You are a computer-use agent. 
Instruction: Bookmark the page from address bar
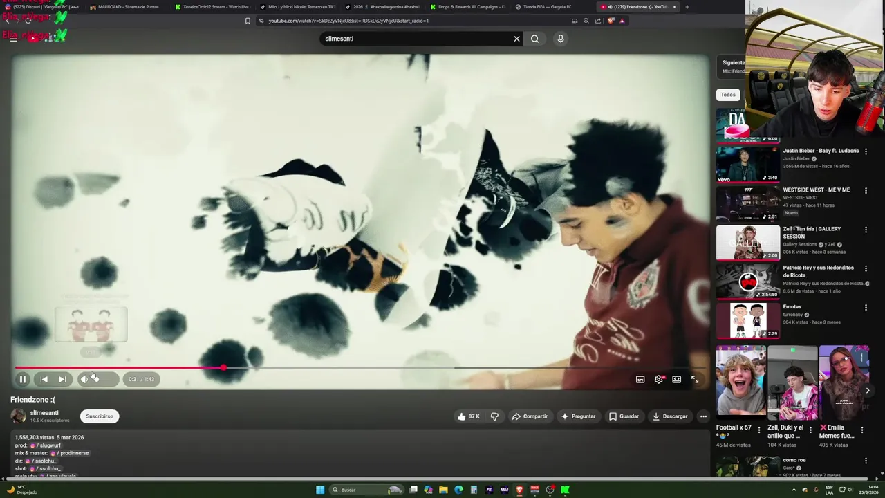248,21
